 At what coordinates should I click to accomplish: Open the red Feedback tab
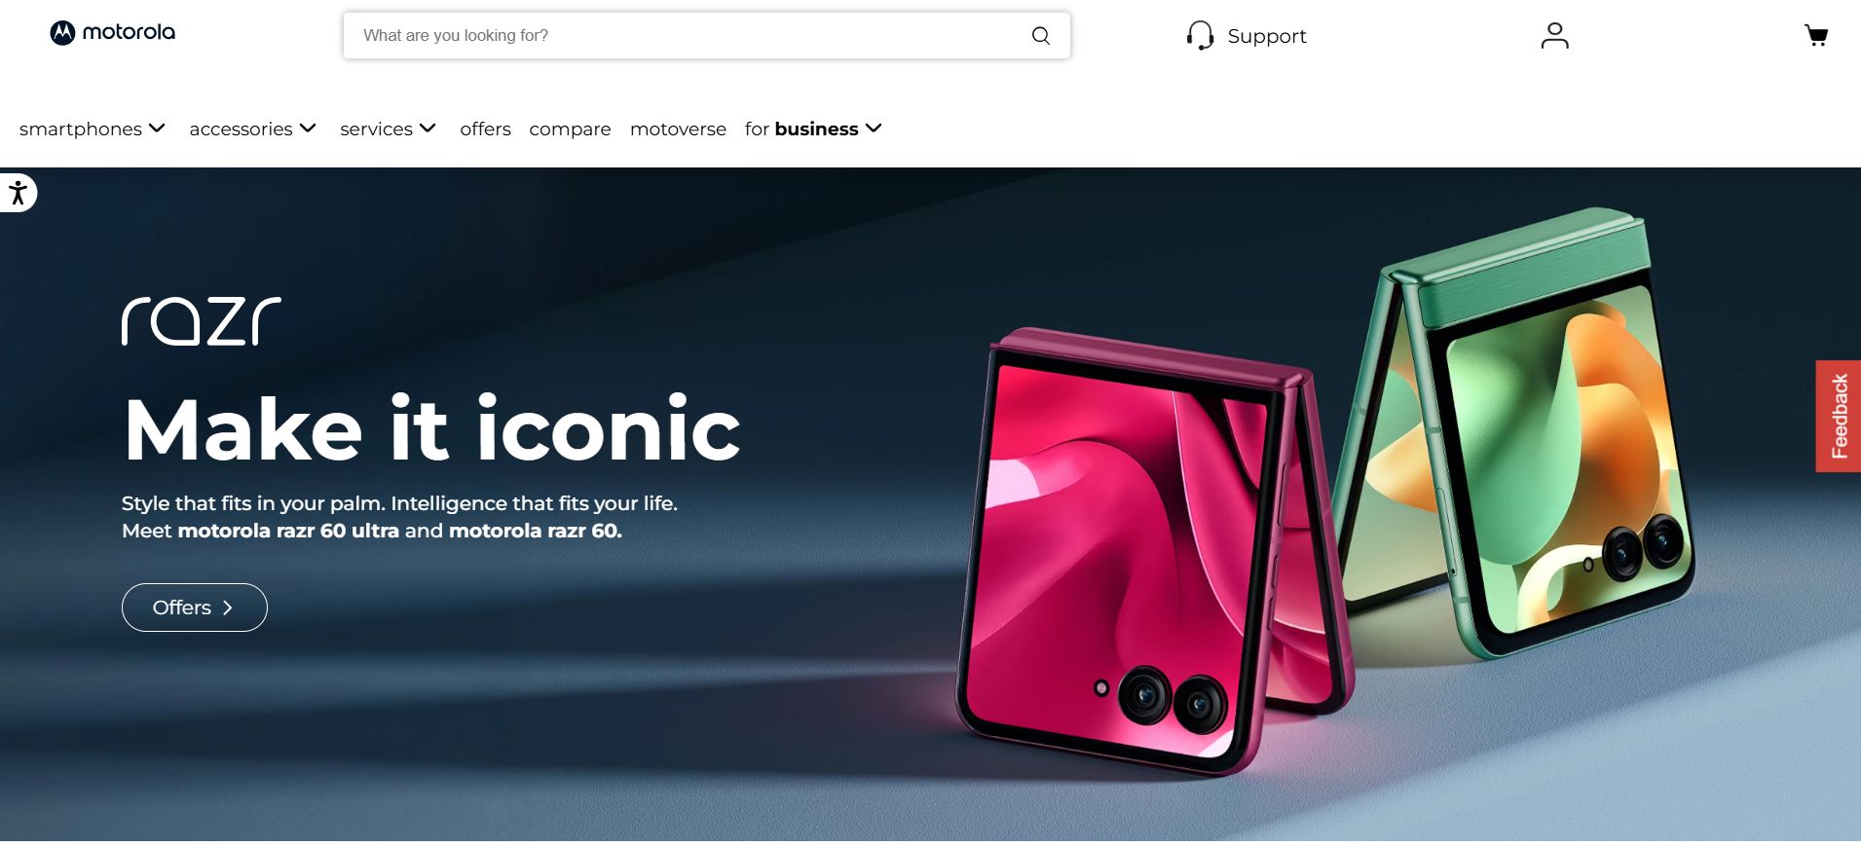click(1838, 416)
